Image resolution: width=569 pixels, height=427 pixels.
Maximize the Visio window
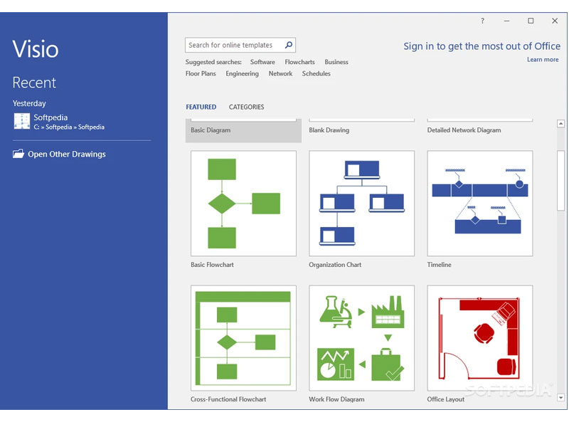pyautogui.click(x=531, y=21)
